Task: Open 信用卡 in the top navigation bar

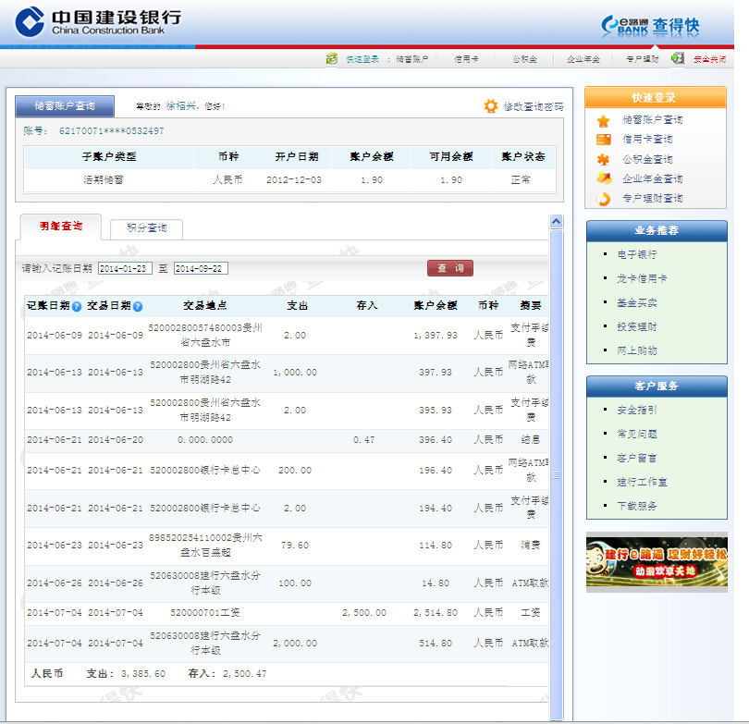Action: [465, 59]
